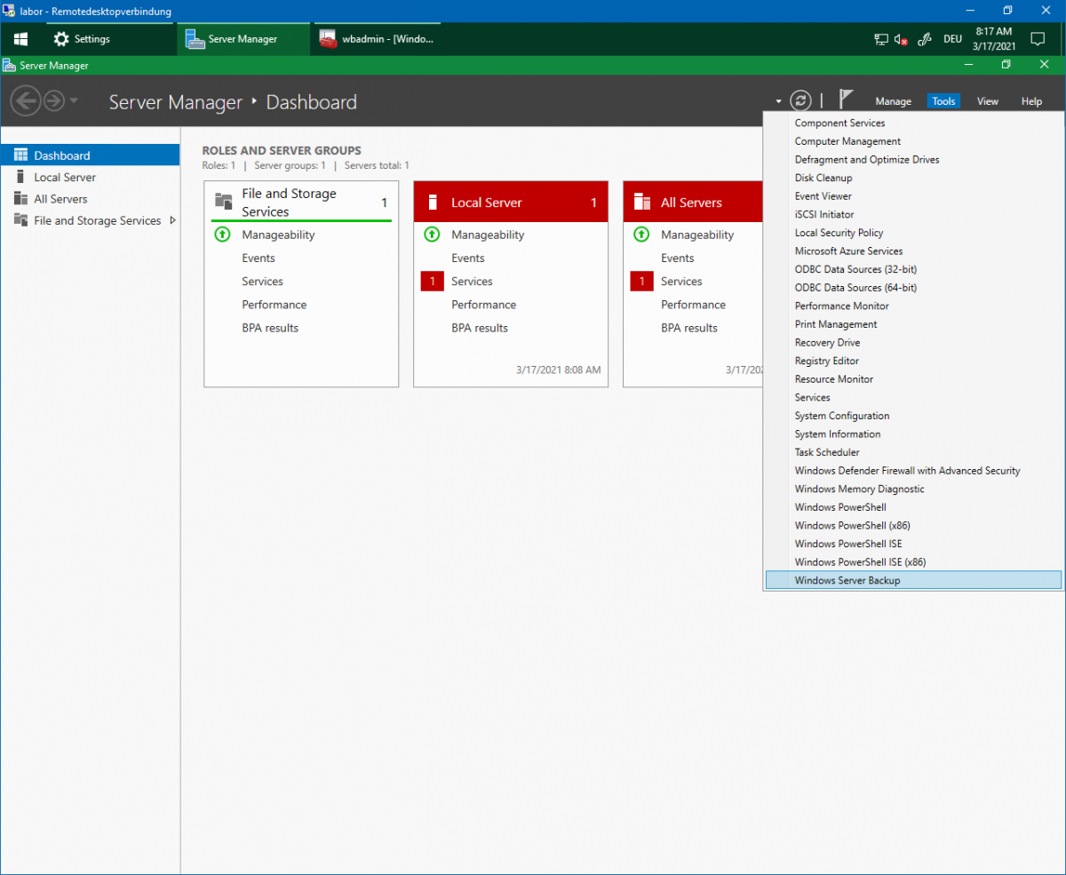Expand File and Storage Services sidebar arrow

point(172,220)
